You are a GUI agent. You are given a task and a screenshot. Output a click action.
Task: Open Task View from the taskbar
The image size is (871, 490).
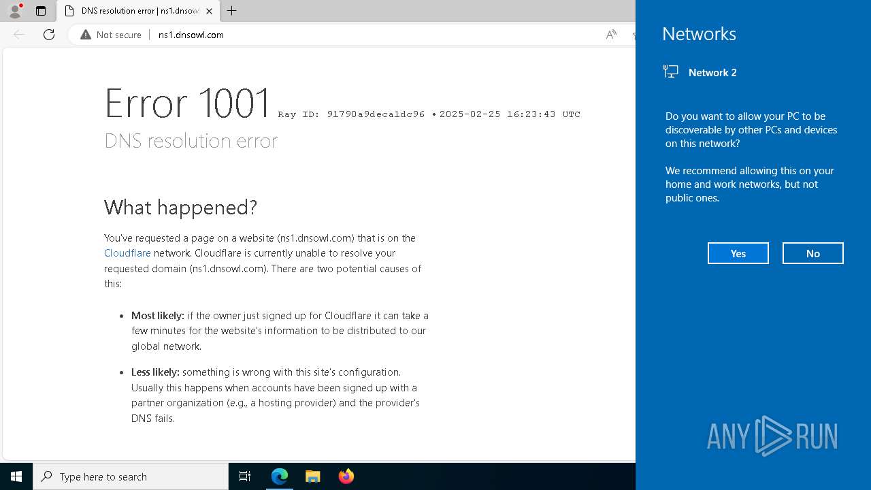[245, 476]
